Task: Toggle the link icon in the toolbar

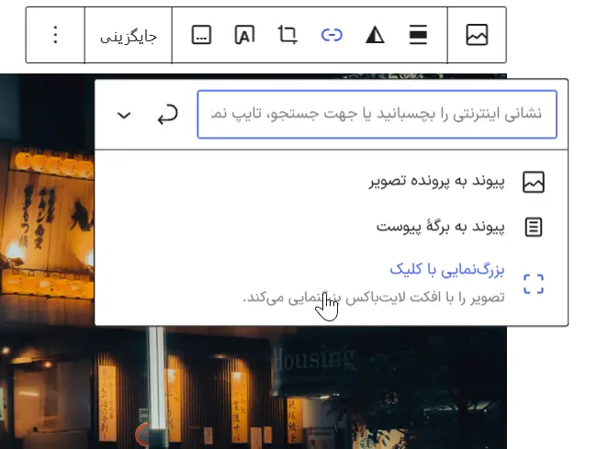Action: coord(332,35)
